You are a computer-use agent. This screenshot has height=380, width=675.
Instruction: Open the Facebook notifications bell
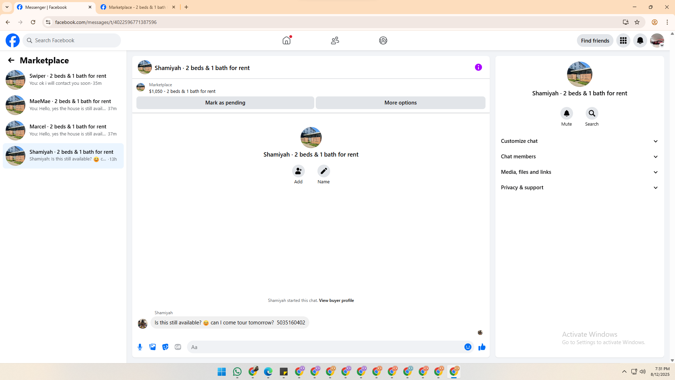[640, 40]
